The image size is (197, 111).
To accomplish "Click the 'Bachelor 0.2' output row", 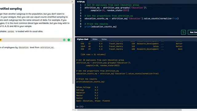I will coord(87,92).
